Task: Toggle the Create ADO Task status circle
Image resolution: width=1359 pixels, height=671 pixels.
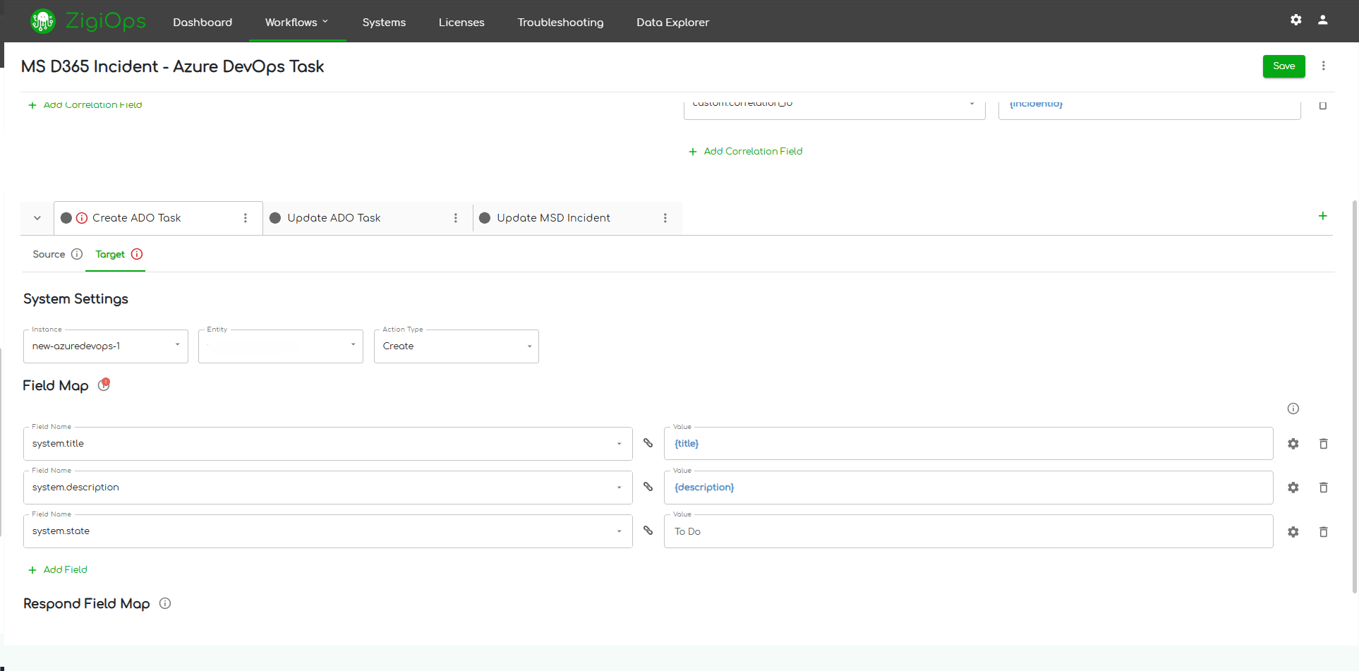Action: [x=66, y=218]
